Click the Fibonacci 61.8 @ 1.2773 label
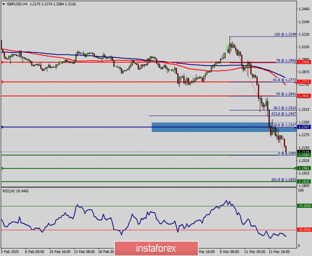The image size is (312, 256). (284, 80)
